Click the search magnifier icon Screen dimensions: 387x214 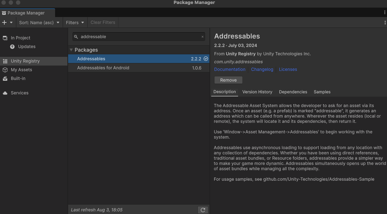click(x=76, y=37)
